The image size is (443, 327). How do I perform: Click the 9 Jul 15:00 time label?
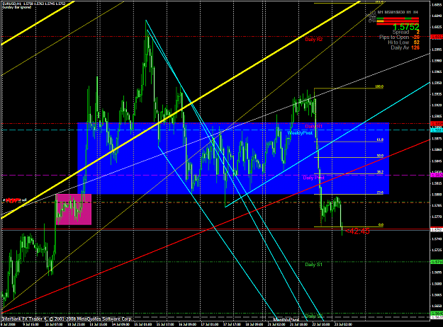(x=31, y=324)
